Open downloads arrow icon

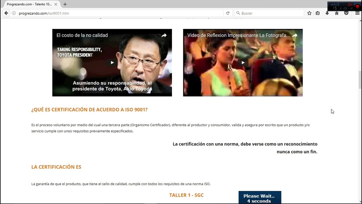click(327, 13)
